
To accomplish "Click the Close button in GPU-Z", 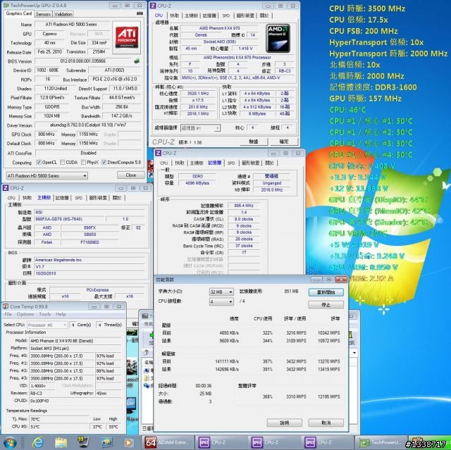I will 130,175.
